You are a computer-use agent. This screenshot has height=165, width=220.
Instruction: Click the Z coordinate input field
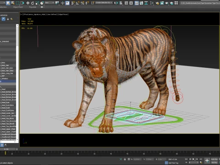(162, 159)
